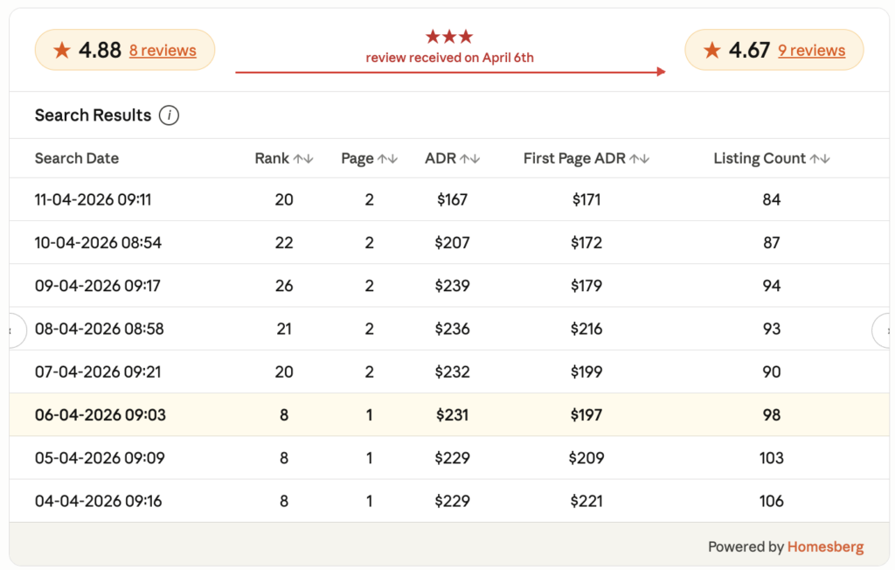Click Rank value 26
The width and height of the screenshot is (895, 570).
tap(284, 286)
